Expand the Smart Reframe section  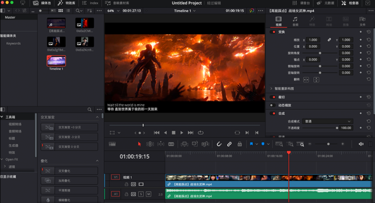tap(271, 88)
